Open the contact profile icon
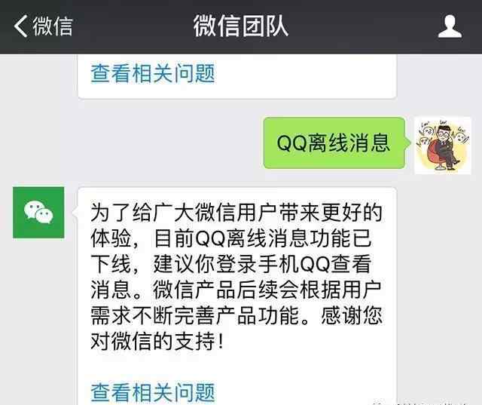The height and width of the screenshot is (405, 482). point(450,26)
